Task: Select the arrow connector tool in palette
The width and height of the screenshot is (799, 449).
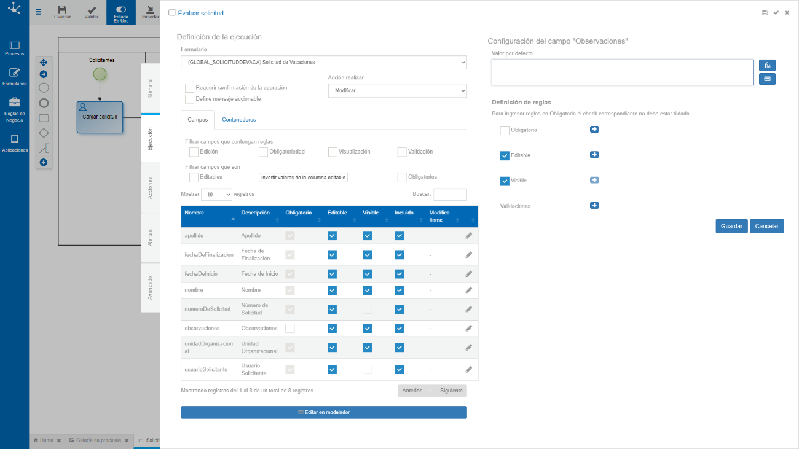Action: [x=44, y=74]
